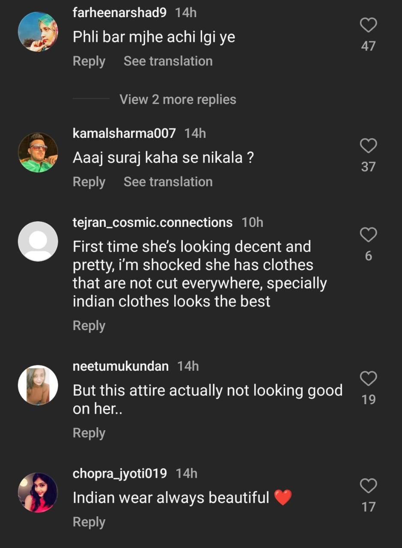Expand View 2 more replies

(x=178, y=99)
